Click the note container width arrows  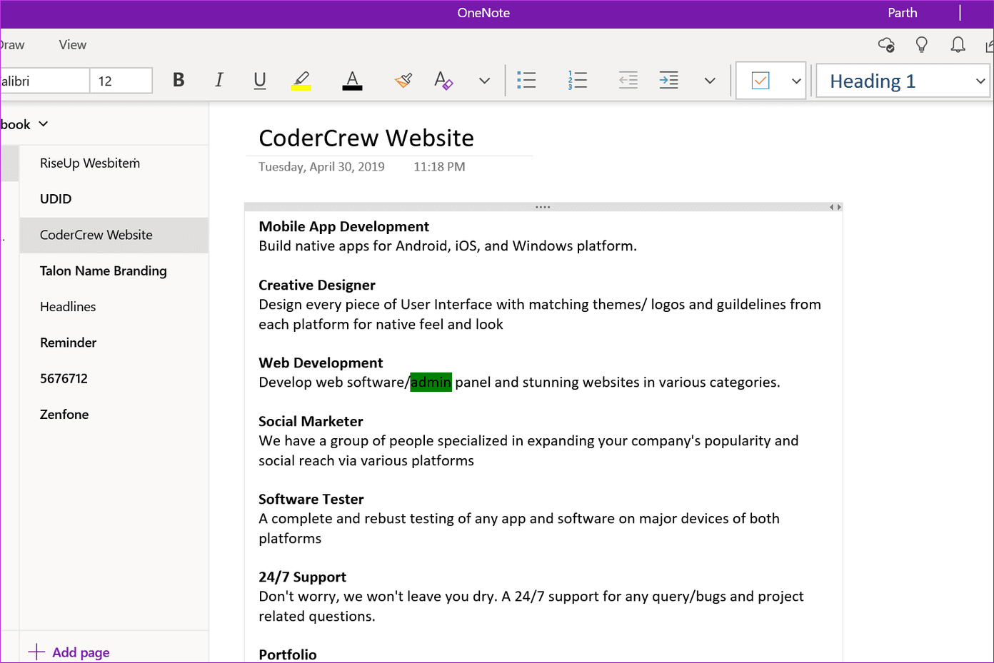pos(835,207)
